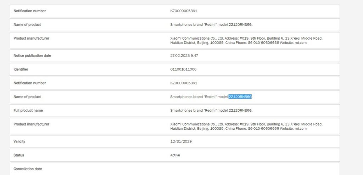Click Xiaomi address text above the publication date

click(x=246, y=38)
